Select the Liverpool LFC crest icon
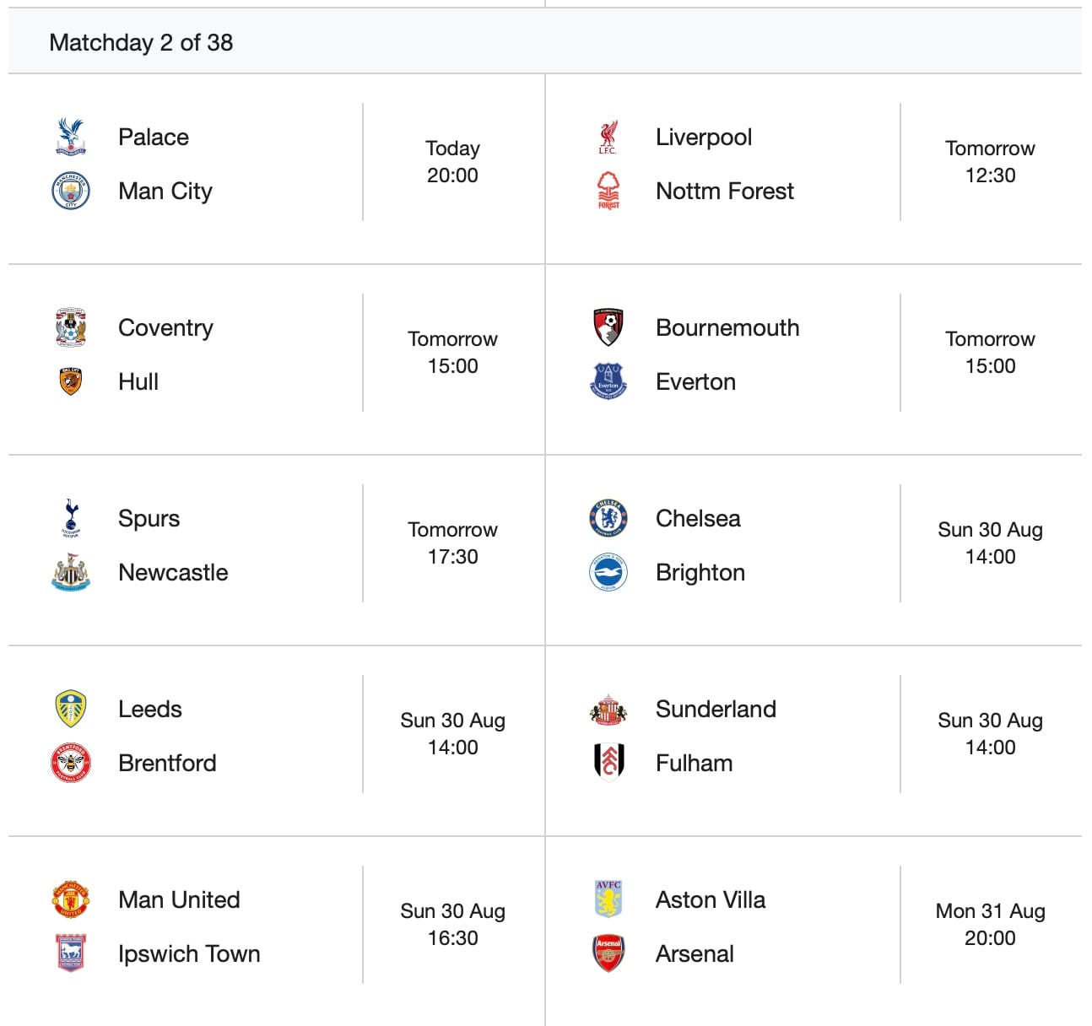This screenshot has height=1026, width=1092. (x=608, y=137)
